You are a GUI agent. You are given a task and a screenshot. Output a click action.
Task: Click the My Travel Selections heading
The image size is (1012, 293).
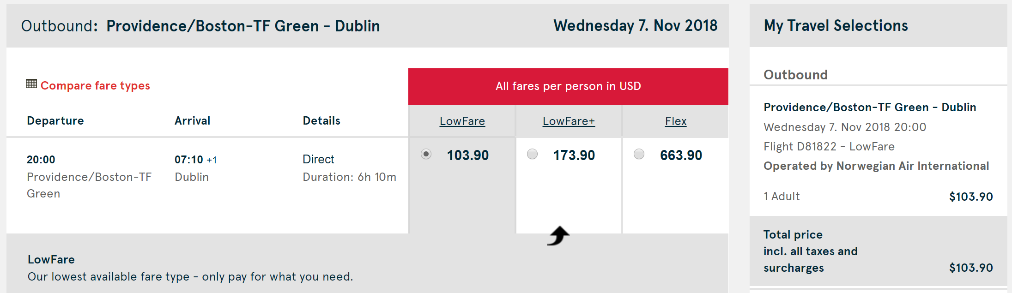click(x=836, y=26)
